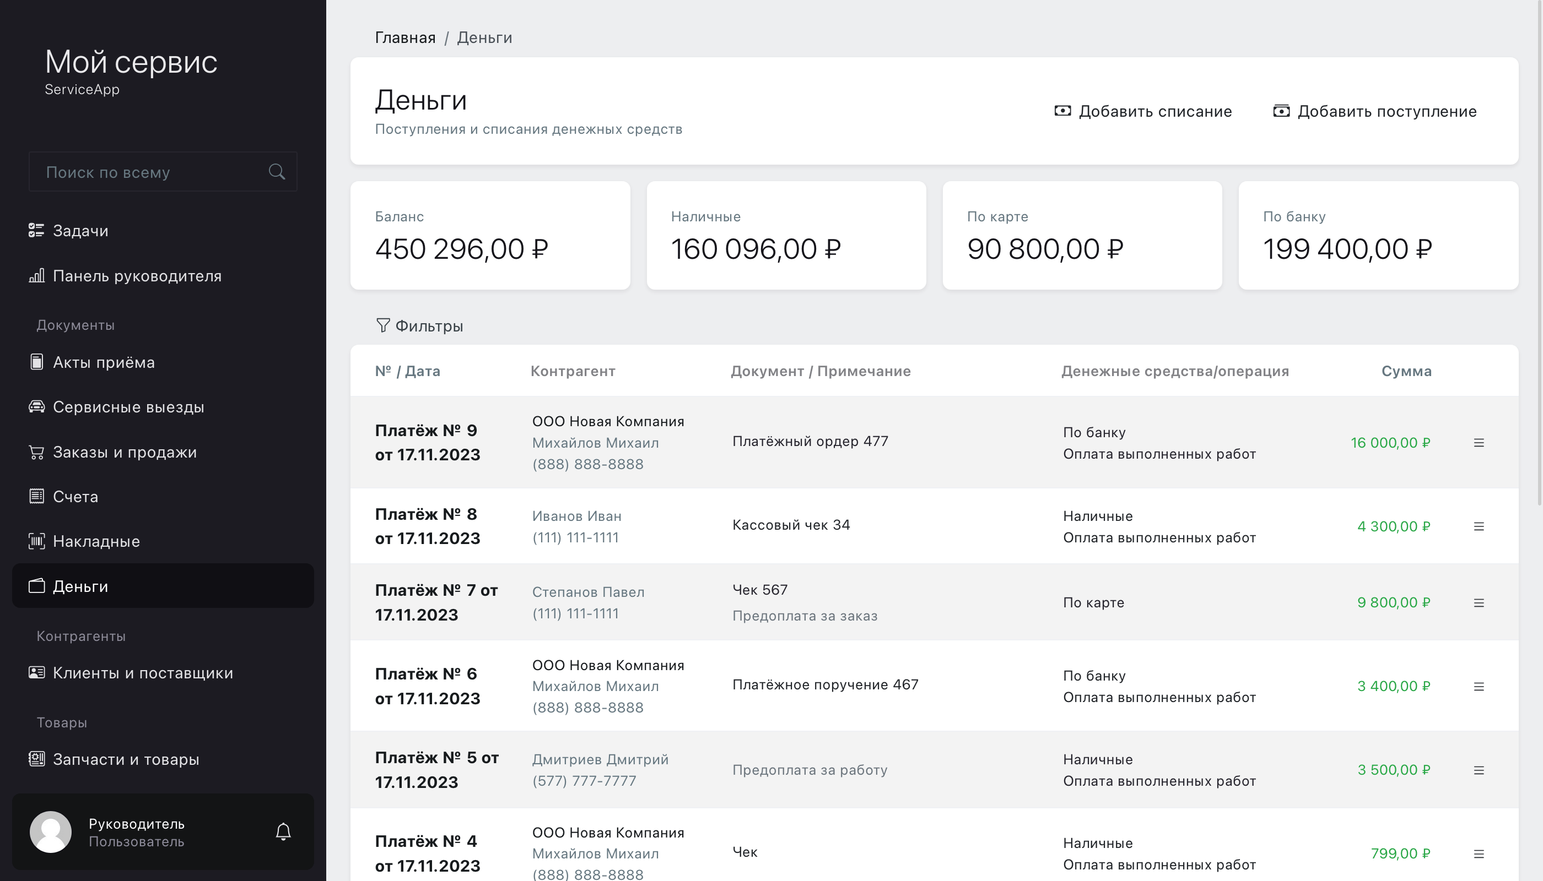
Task: Open Платёж № 8 от 17.11.2023
Action: click(428, 526)
